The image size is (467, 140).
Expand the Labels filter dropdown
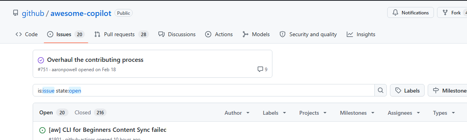274,113
